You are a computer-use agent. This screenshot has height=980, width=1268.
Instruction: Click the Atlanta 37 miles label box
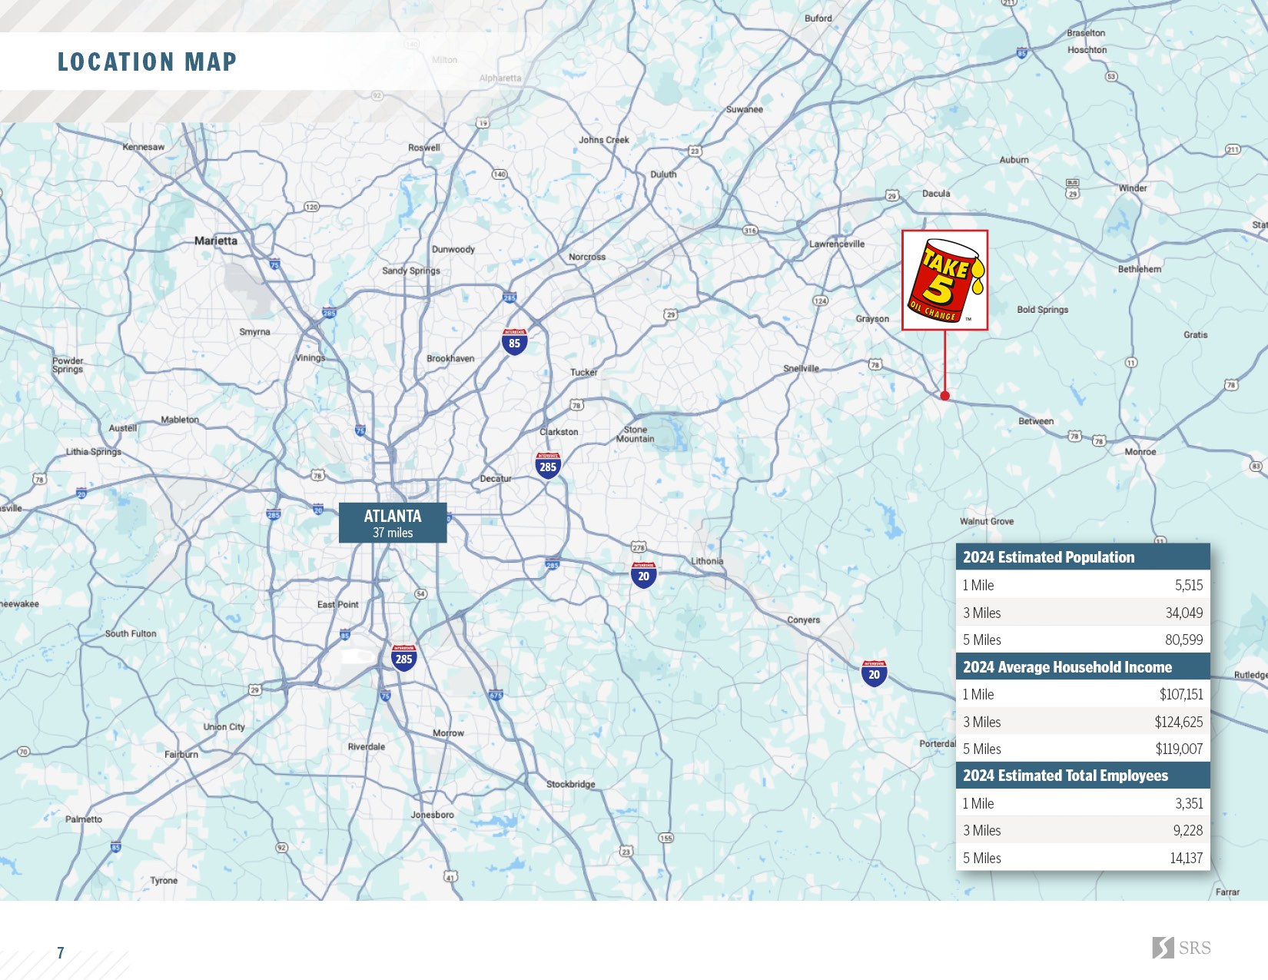point(393,523)
